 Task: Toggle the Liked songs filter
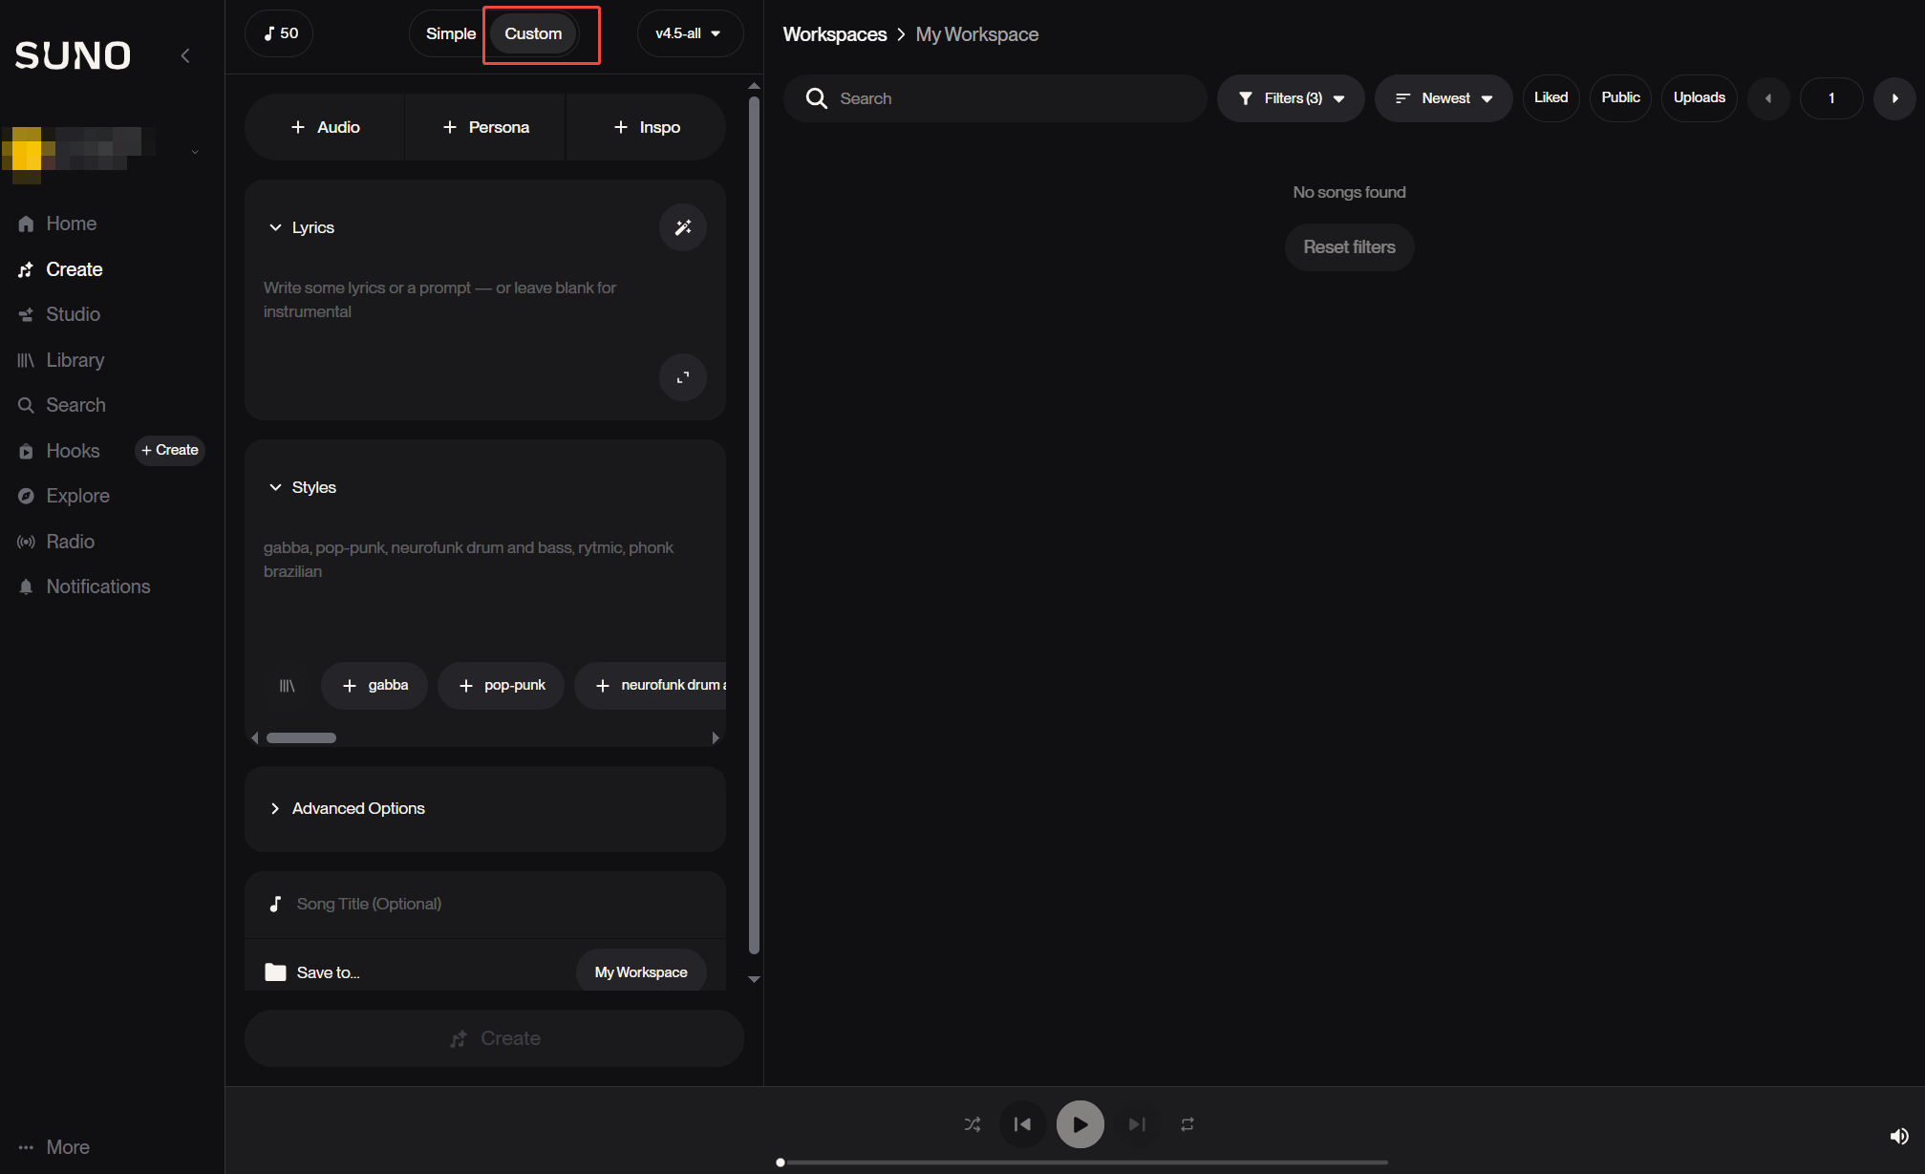pyautogui.click(x=1551, y=97)
